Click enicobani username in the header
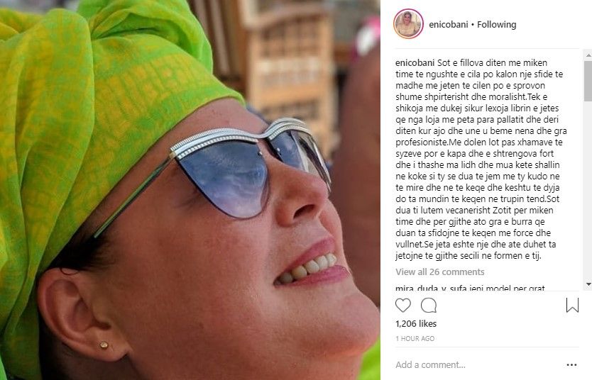This screenshot has width=592, height=380. 448,25
